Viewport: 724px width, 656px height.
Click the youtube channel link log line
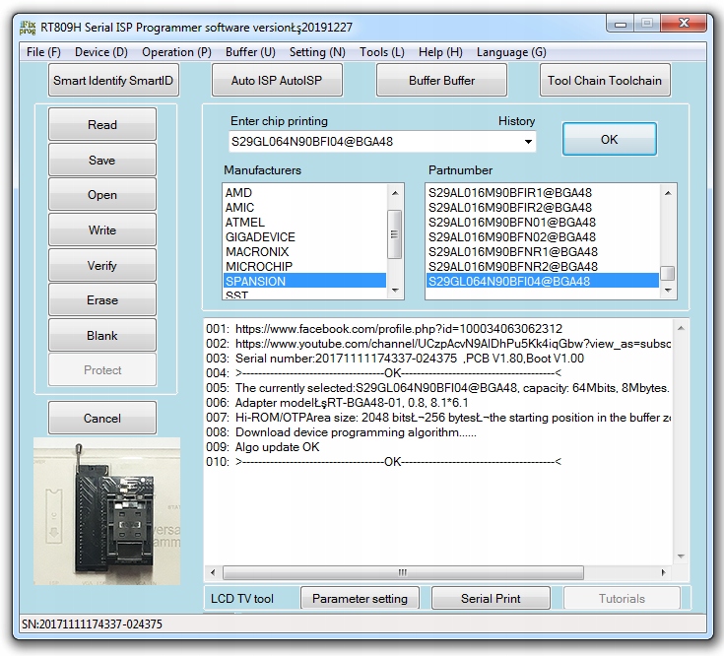[x=438, y=344]
